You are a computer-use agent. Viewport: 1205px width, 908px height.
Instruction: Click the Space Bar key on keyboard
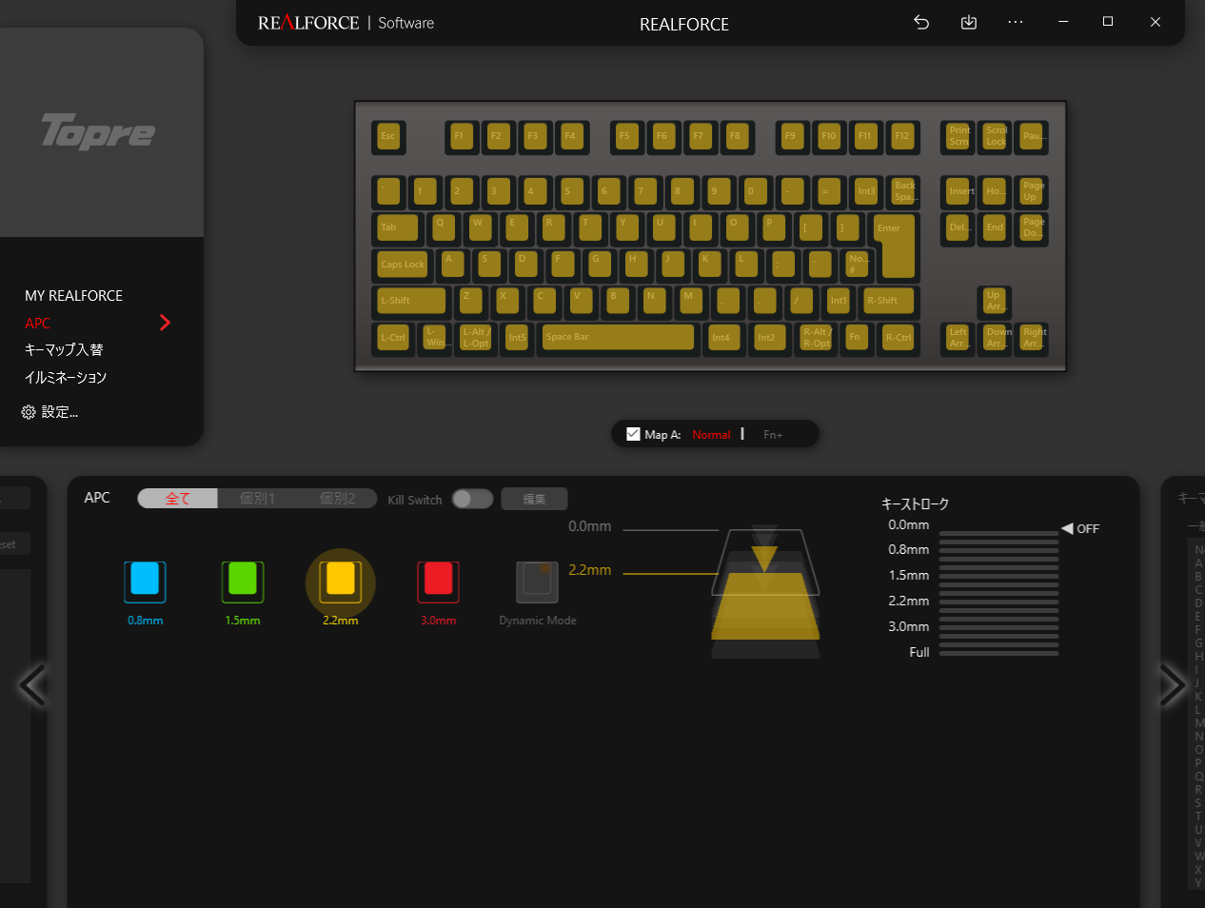(x=617, y=337)
